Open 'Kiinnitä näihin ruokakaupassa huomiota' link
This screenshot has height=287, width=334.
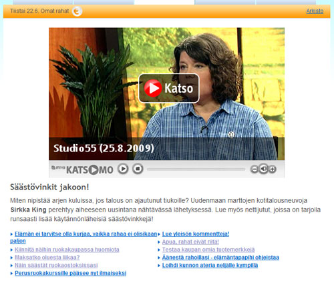67,250
